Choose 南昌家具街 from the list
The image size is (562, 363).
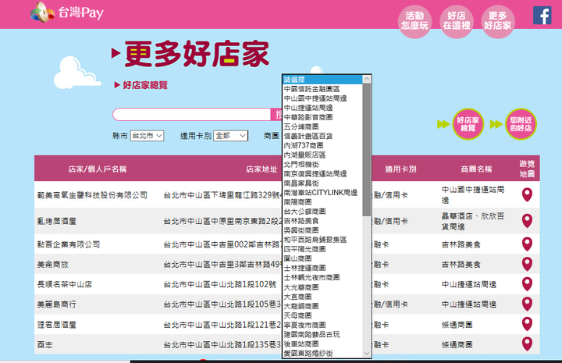[322, 183]
